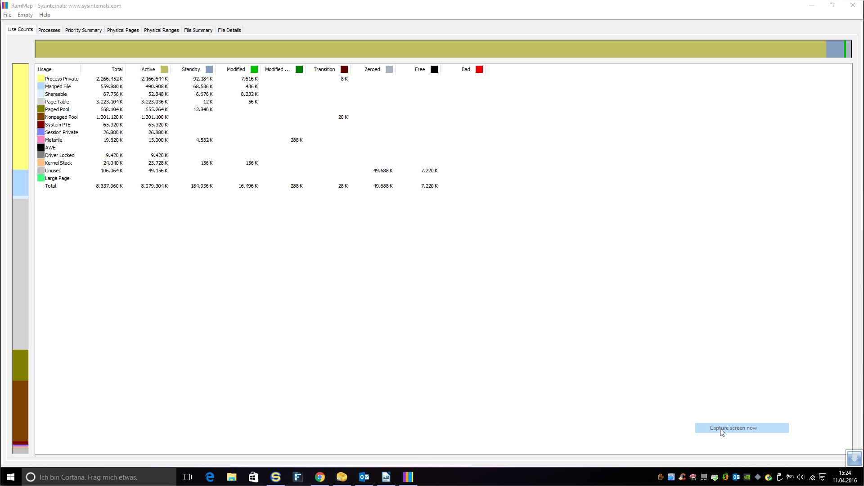Click the Capture screen now button
The image size is (864, 486).
[742, 428]
